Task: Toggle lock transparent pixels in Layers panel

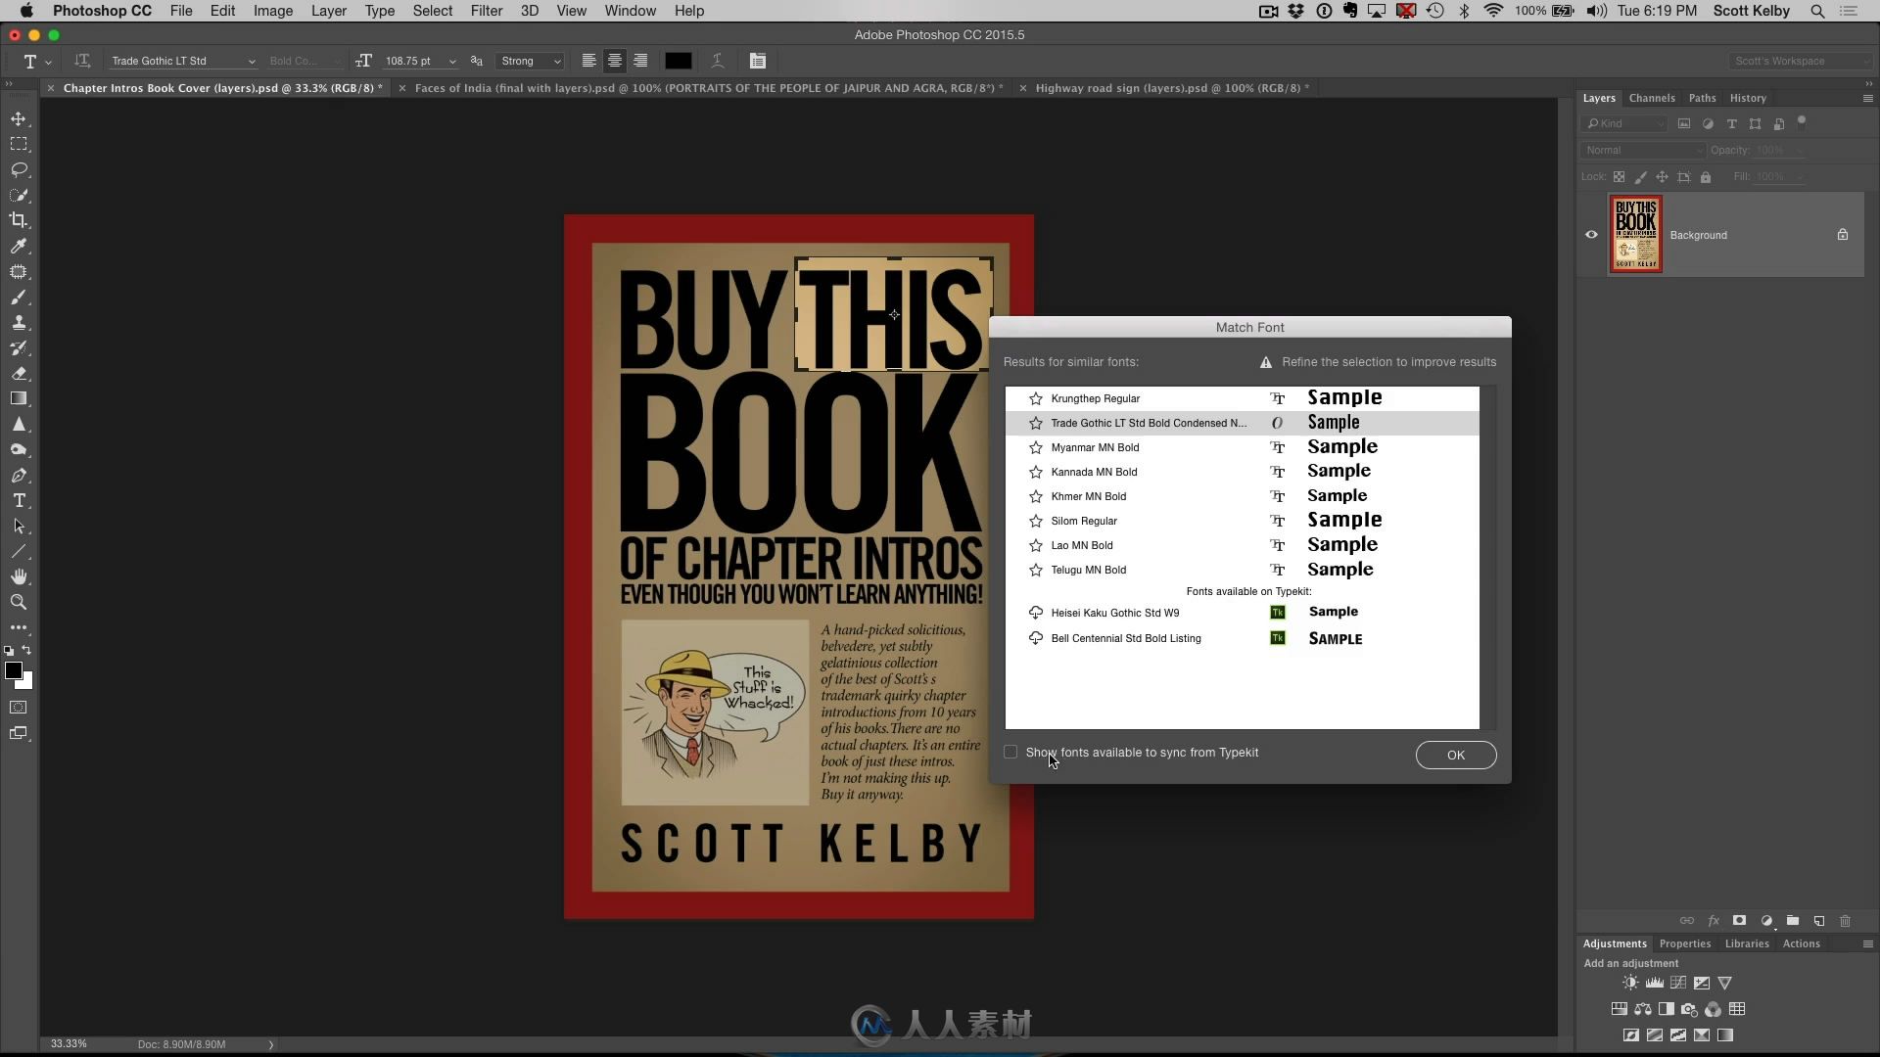Action: point(1619,177)
